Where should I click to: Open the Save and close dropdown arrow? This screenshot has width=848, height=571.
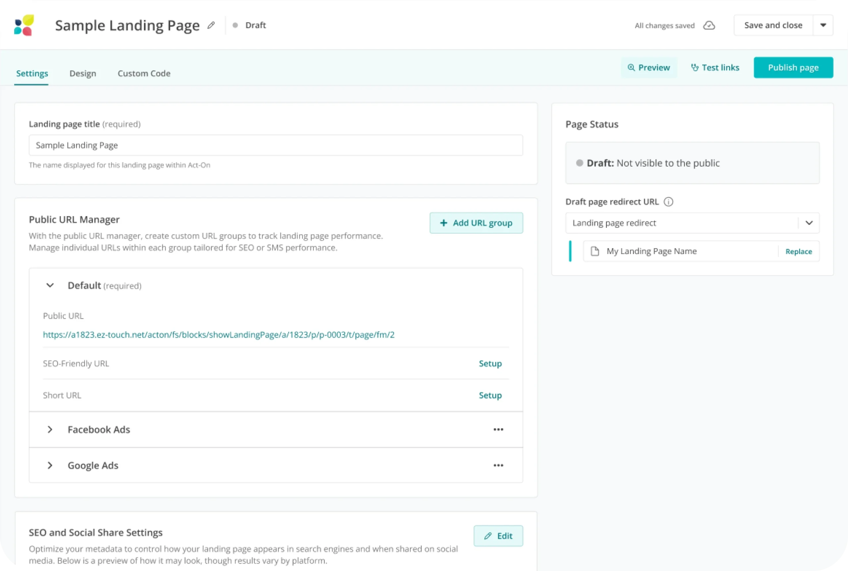pyautogui.click(x=823, y=26)
